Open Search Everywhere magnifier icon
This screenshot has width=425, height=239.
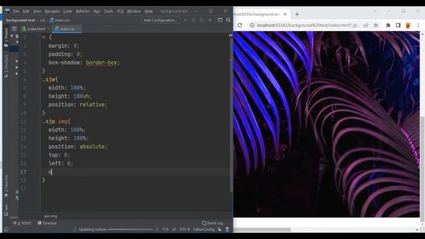click(228, 20)
